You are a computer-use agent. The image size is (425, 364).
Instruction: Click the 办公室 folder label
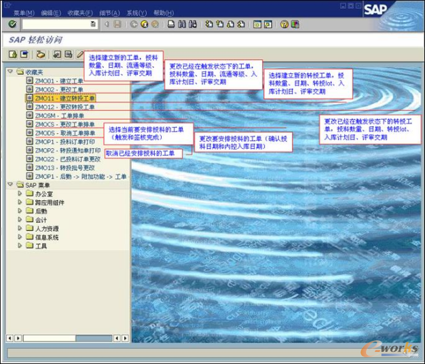click(x=44, y=194)
